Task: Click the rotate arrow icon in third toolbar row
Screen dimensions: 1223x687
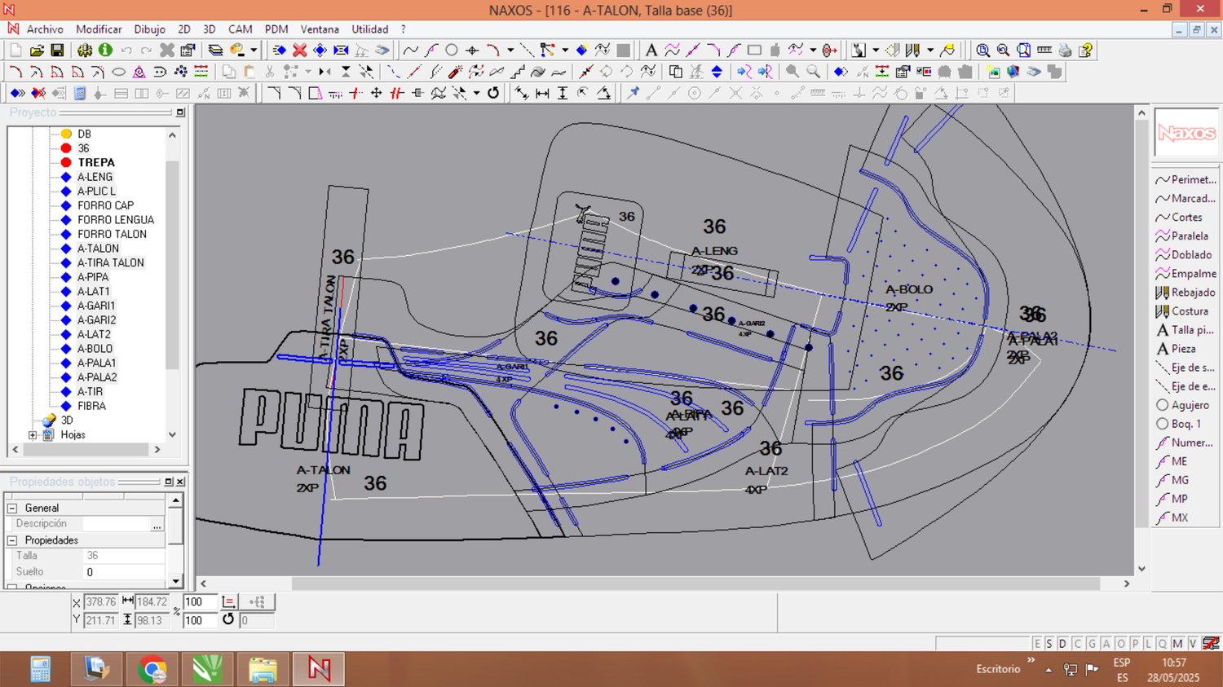Action: [493, 93]
